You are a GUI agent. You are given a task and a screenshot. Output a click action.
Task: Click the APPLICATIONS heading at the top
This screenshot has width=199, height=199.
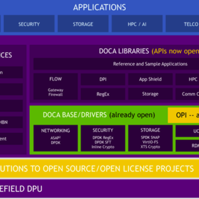[99, 7]
